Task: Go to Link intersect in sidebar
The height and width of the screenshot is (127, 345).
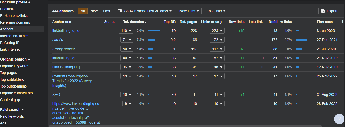Action: 11,49
